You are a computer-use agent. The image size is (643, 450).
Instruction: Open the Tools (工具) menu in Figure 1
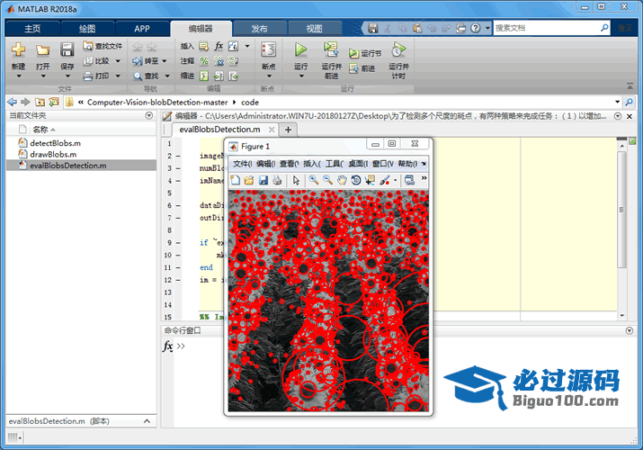[x=334, y=164]
